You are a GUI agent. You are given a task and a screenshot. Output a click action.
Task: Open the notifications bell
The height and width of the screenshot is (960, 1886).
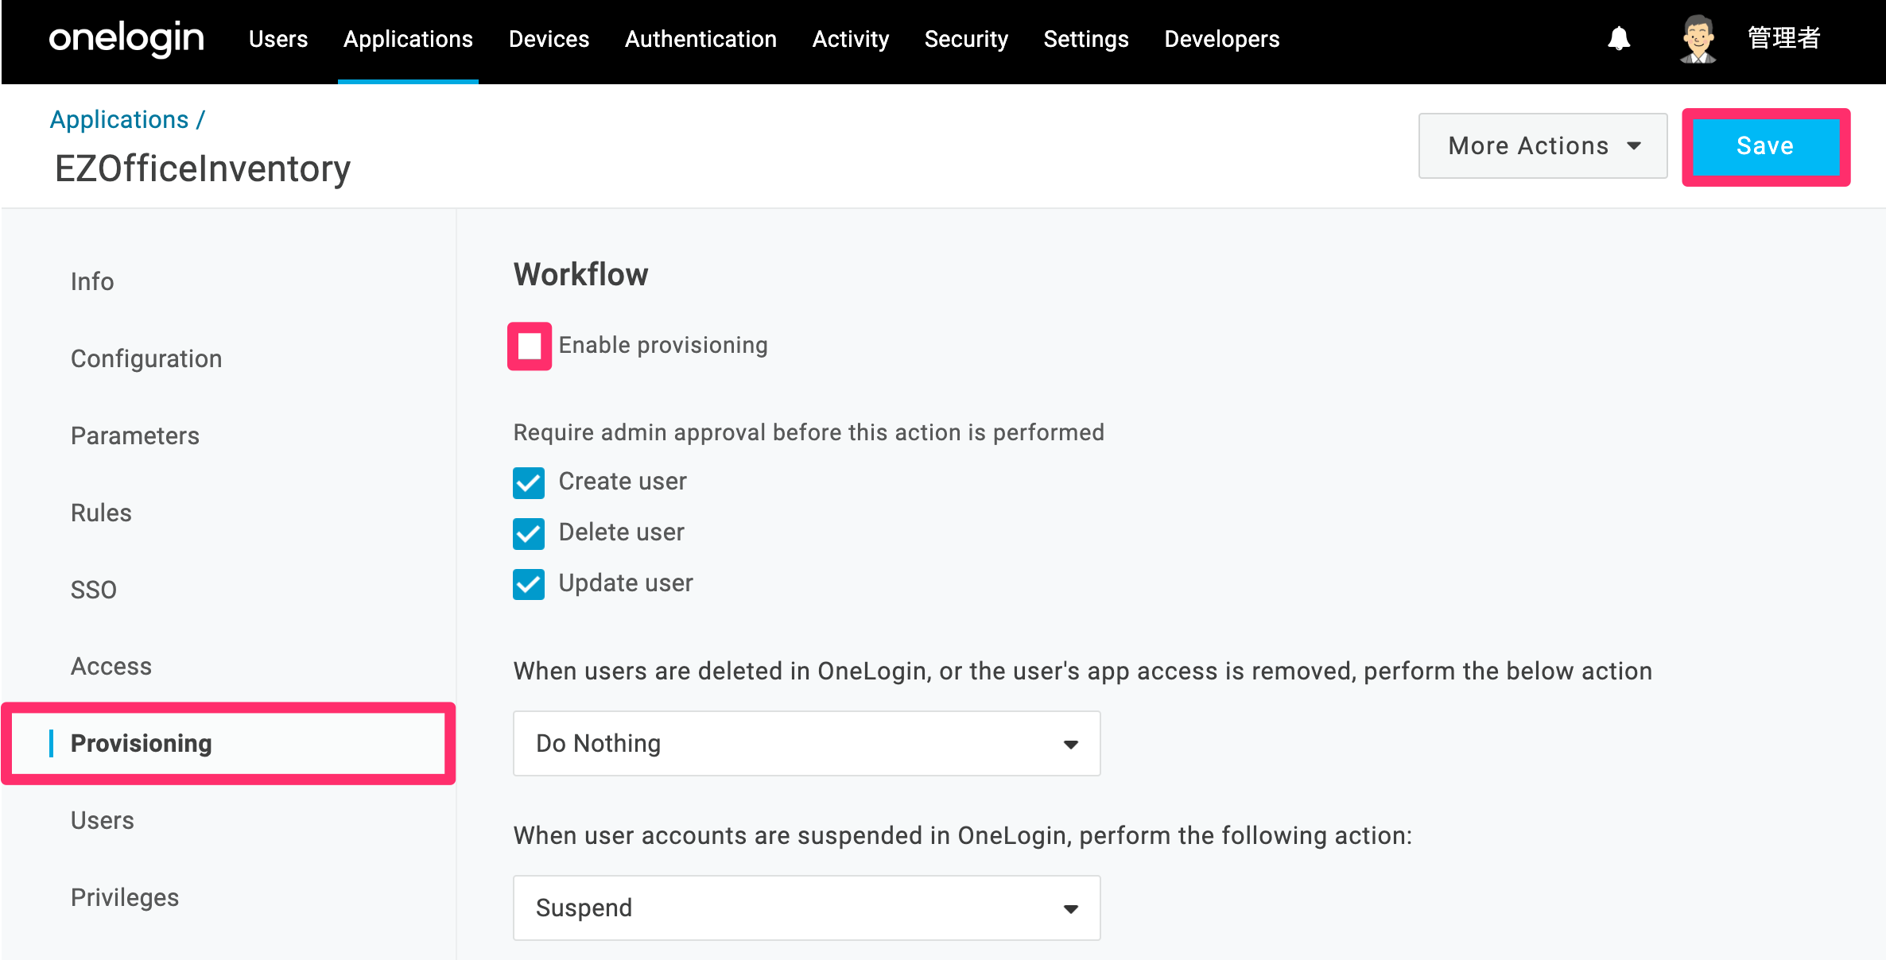1619,38
